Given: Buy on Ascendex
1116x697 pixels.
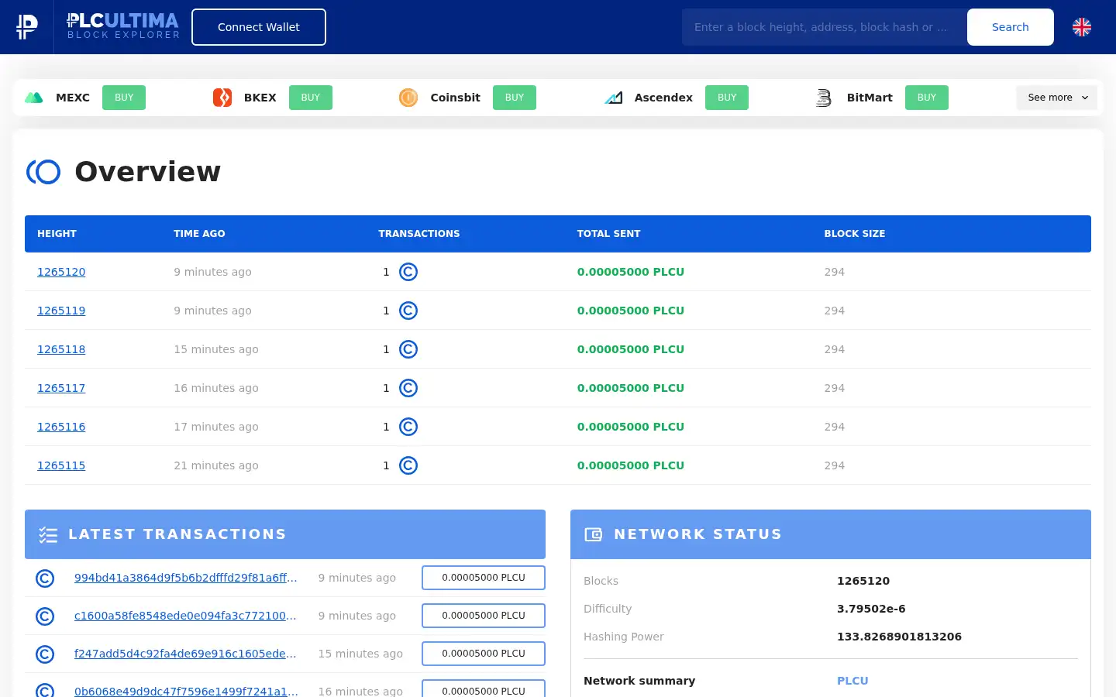Looking at the screenshot, I should [x=727, y=98].
